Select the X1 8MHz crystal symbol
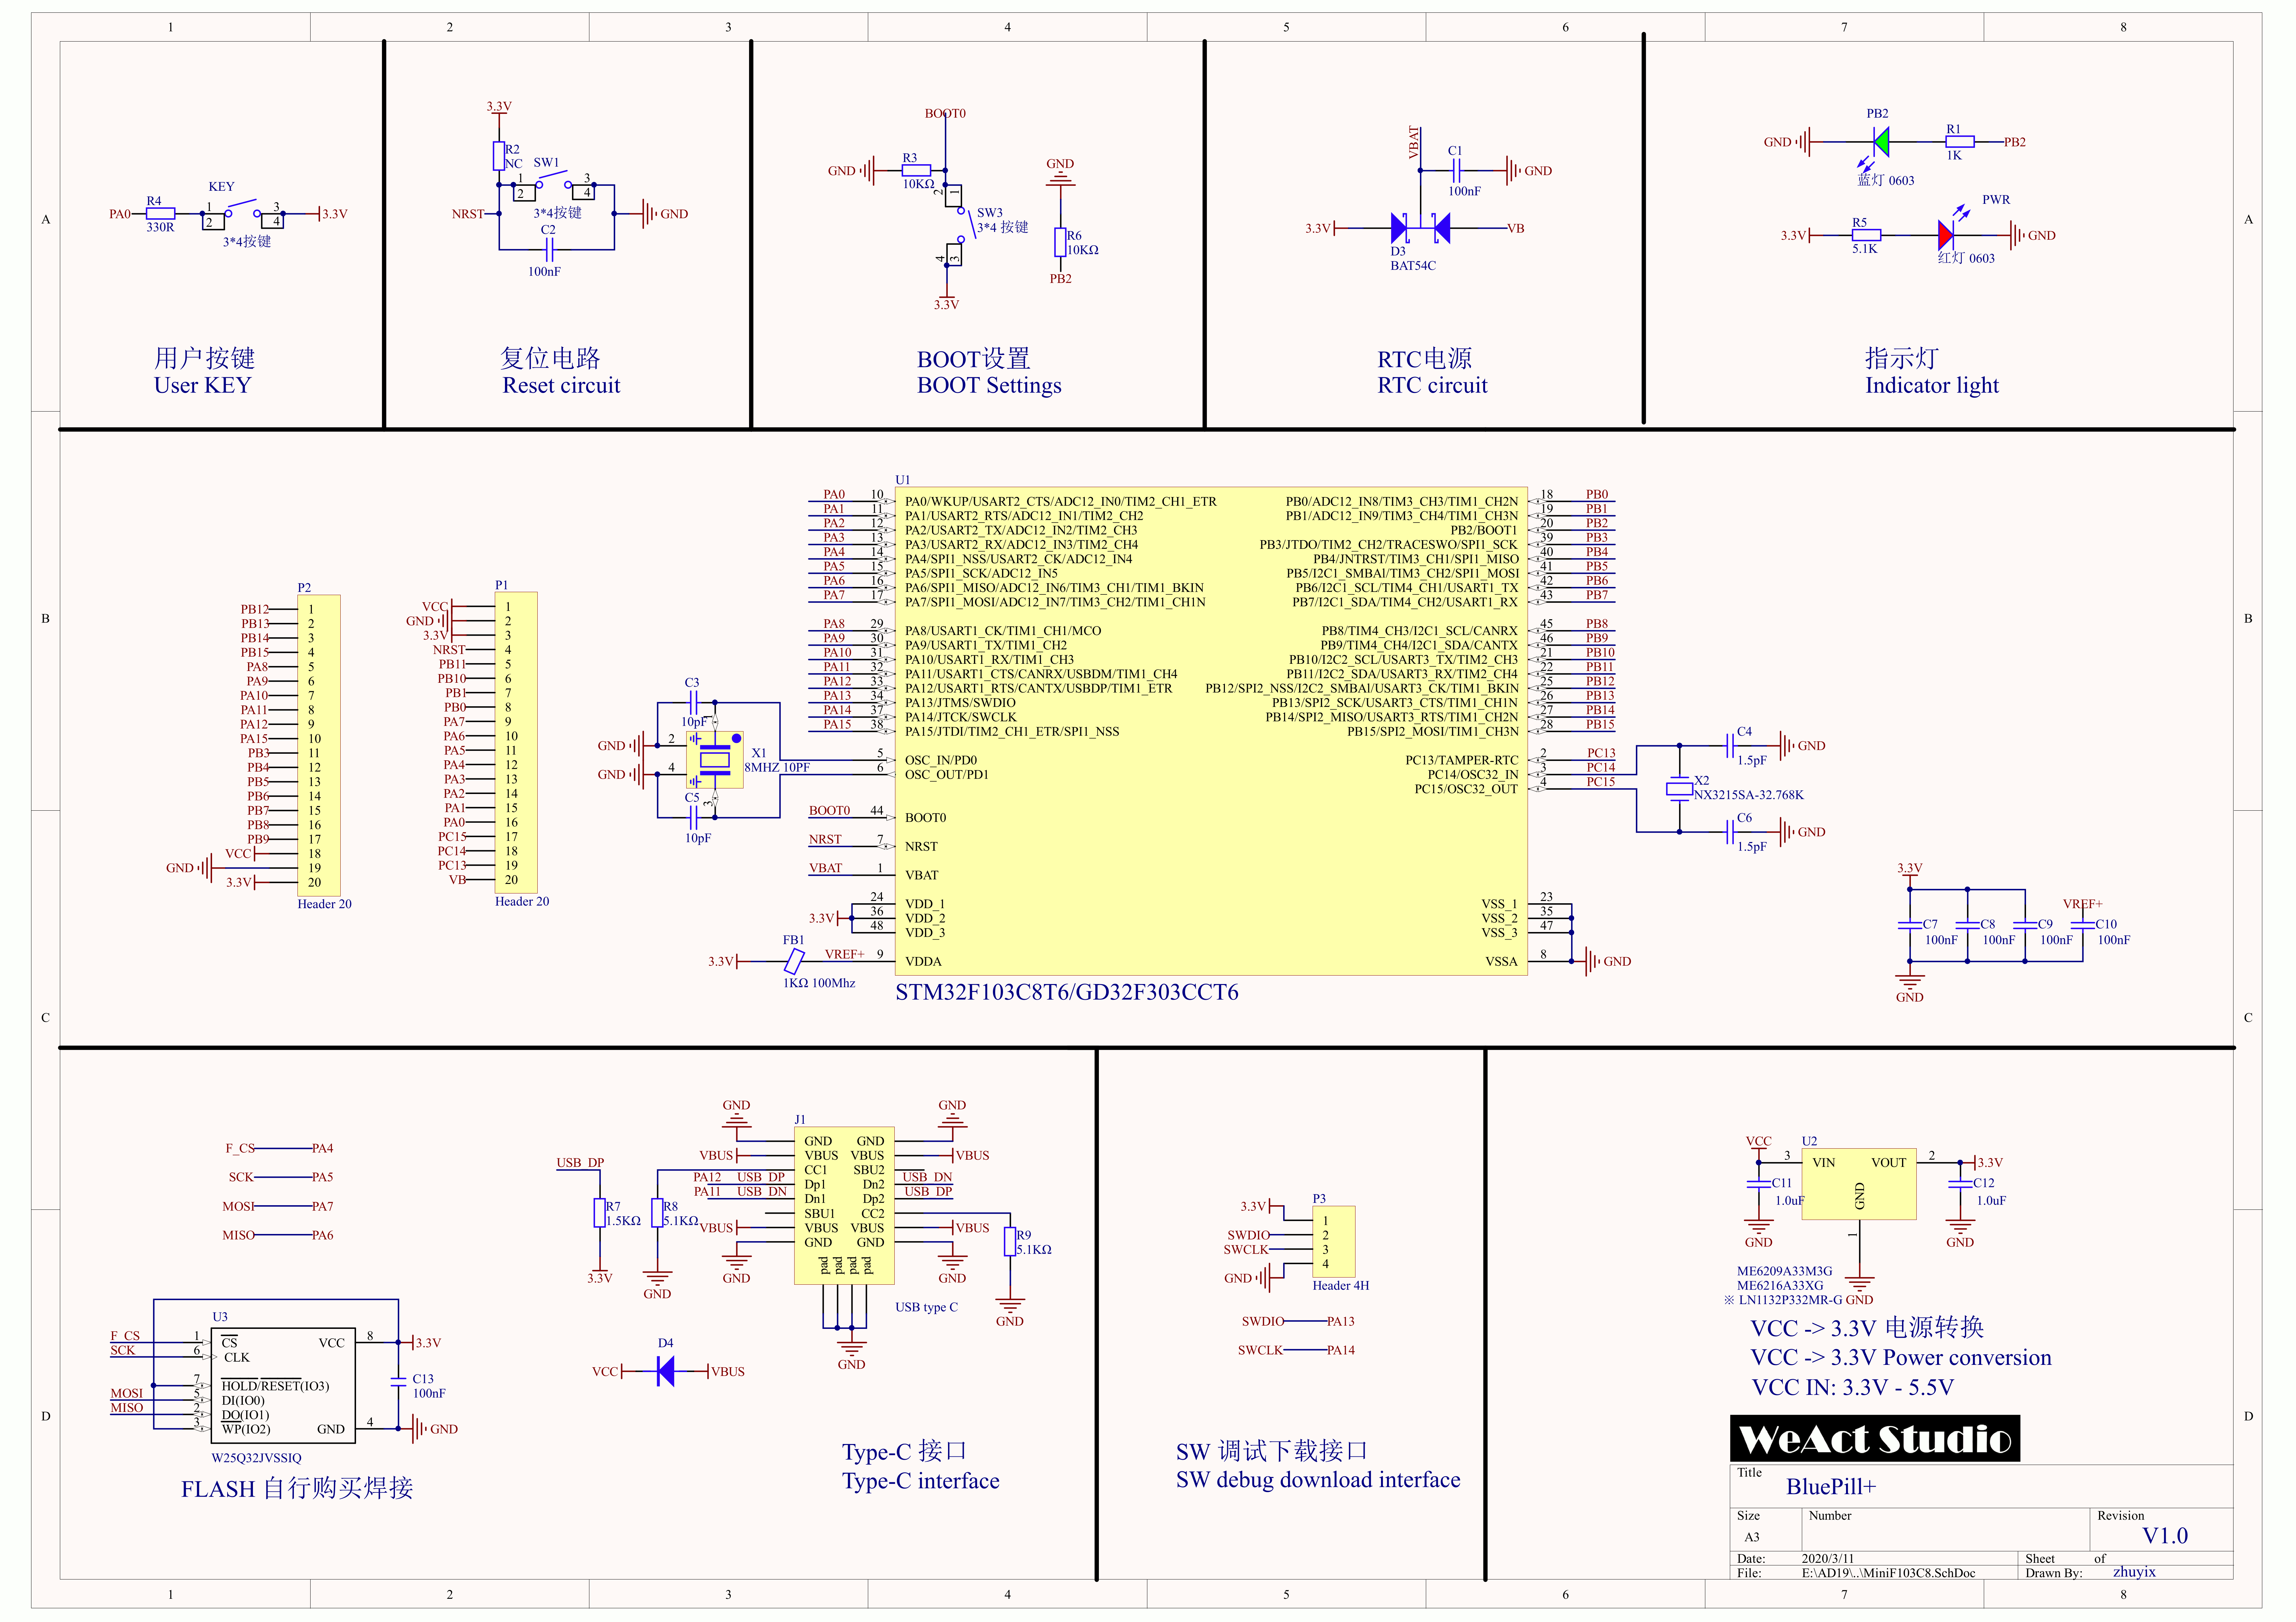 [715, 760]
